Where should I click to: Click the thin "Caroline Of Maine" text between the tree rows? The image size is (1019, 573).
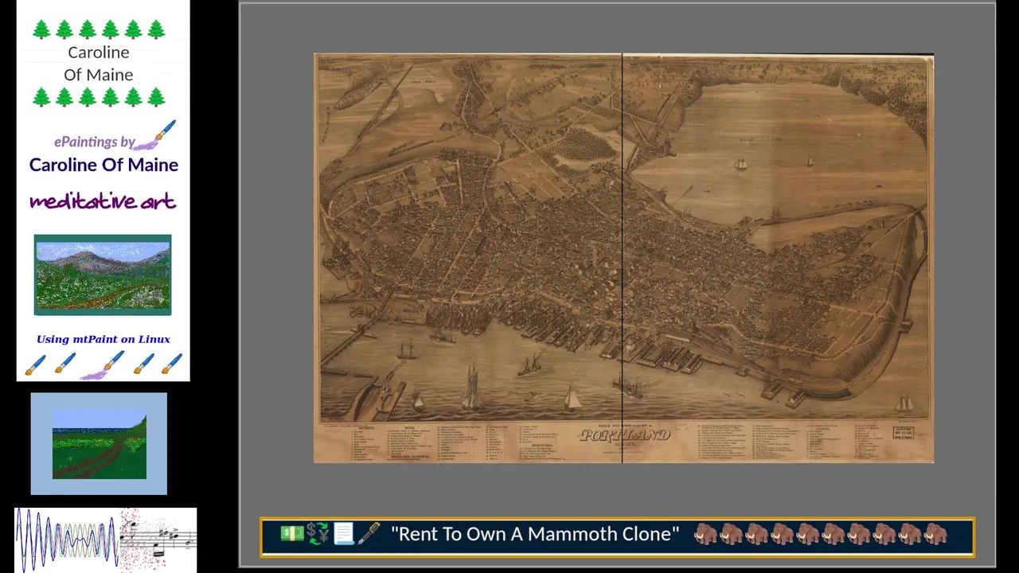click(99, 64)
